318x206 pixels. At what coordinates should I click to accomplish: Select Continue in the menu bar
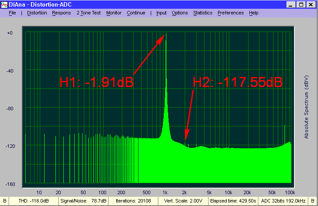coord(136,13)
